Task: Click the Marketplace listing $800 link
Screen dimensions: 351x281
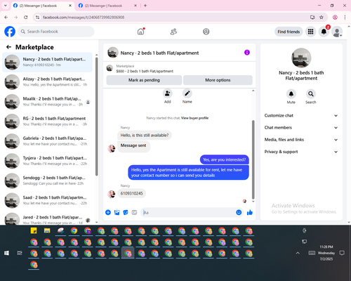Action: pos(145,71)
